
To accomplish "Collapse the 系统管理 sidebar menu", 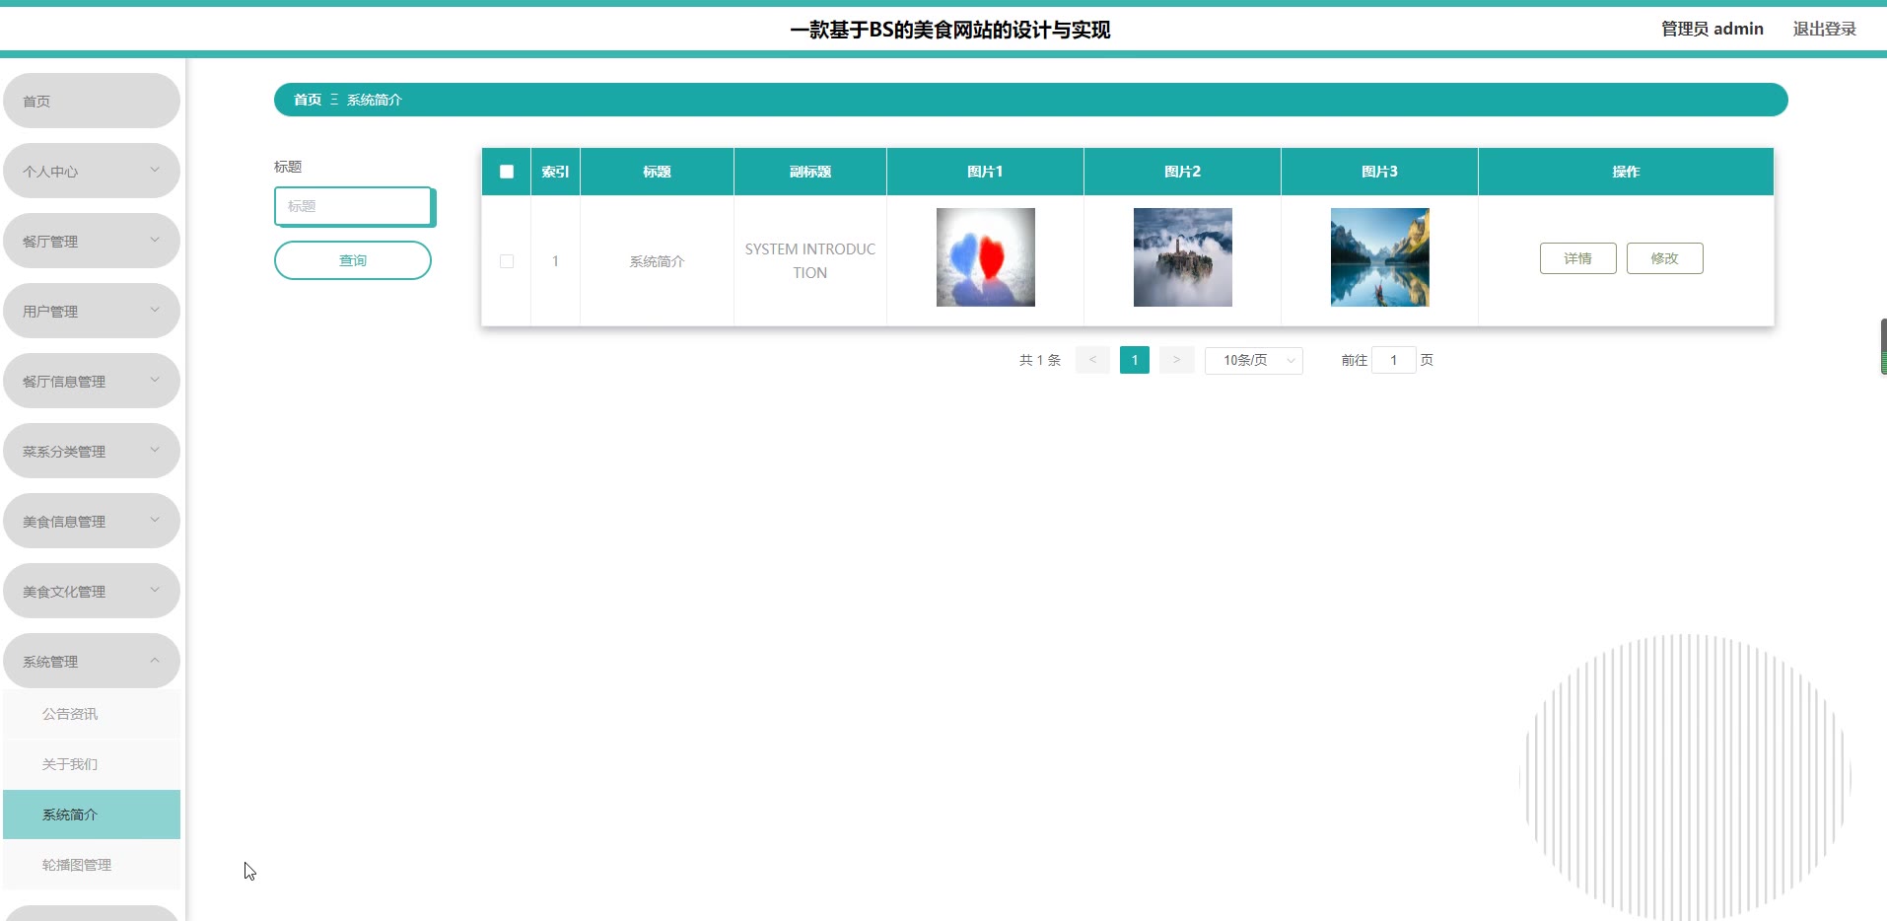I will point(91,661).
